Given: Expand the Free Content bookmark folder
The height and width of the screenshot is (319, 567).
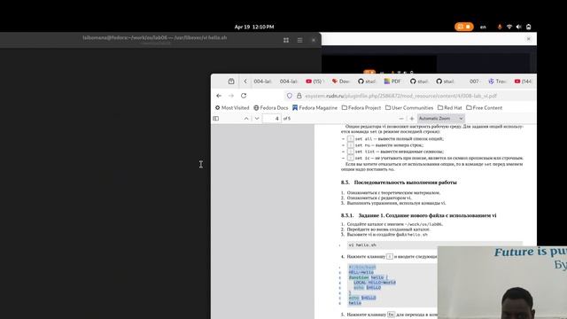Looking at the screenshot, I should click(485, 108).
